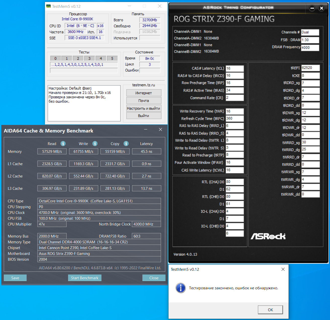Click the CAS# Latency (tCL) value field
The width and height of the screenshot is (330, 320).
tap(235, 68)
